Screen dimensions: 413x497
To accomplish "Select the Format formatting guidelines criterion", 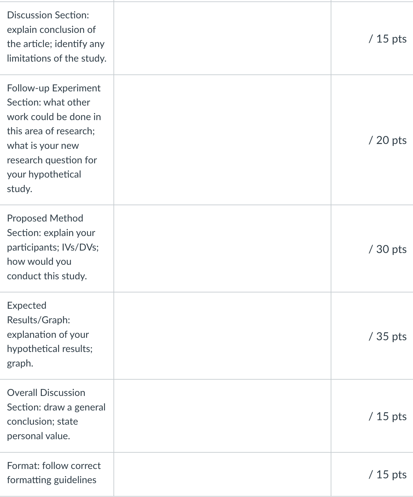I will (54, 473).
